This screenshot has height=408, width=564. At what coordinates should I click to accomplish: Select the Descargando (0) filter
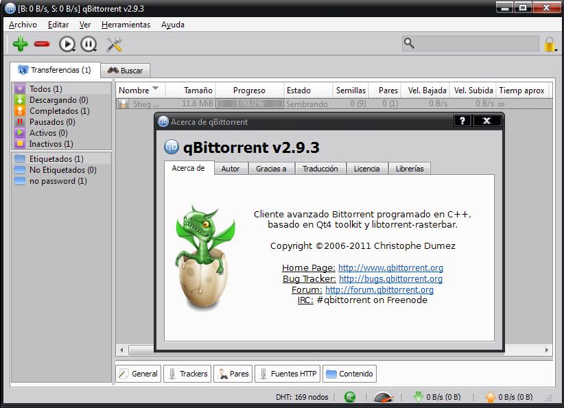pyautogui.click(x=62, y=100)
